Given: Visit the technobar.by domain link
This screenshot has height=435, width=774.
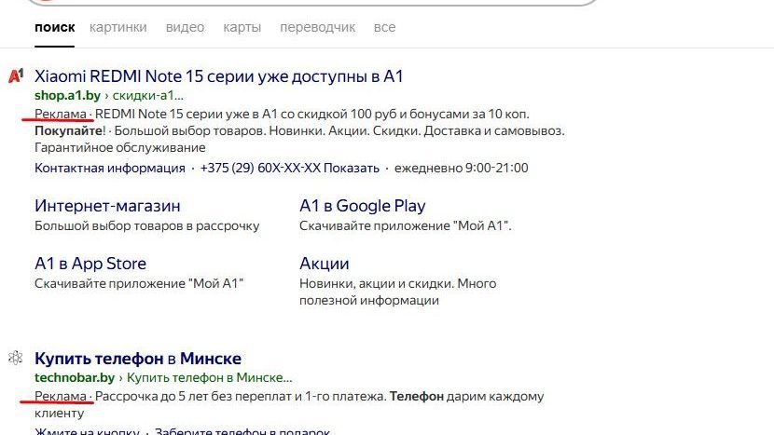Looking at the screenshot, I should tap(75, 378).
